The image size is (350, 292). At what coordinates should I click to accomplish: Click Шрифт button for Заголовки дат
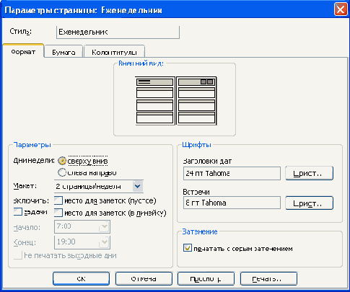[309, 173]
